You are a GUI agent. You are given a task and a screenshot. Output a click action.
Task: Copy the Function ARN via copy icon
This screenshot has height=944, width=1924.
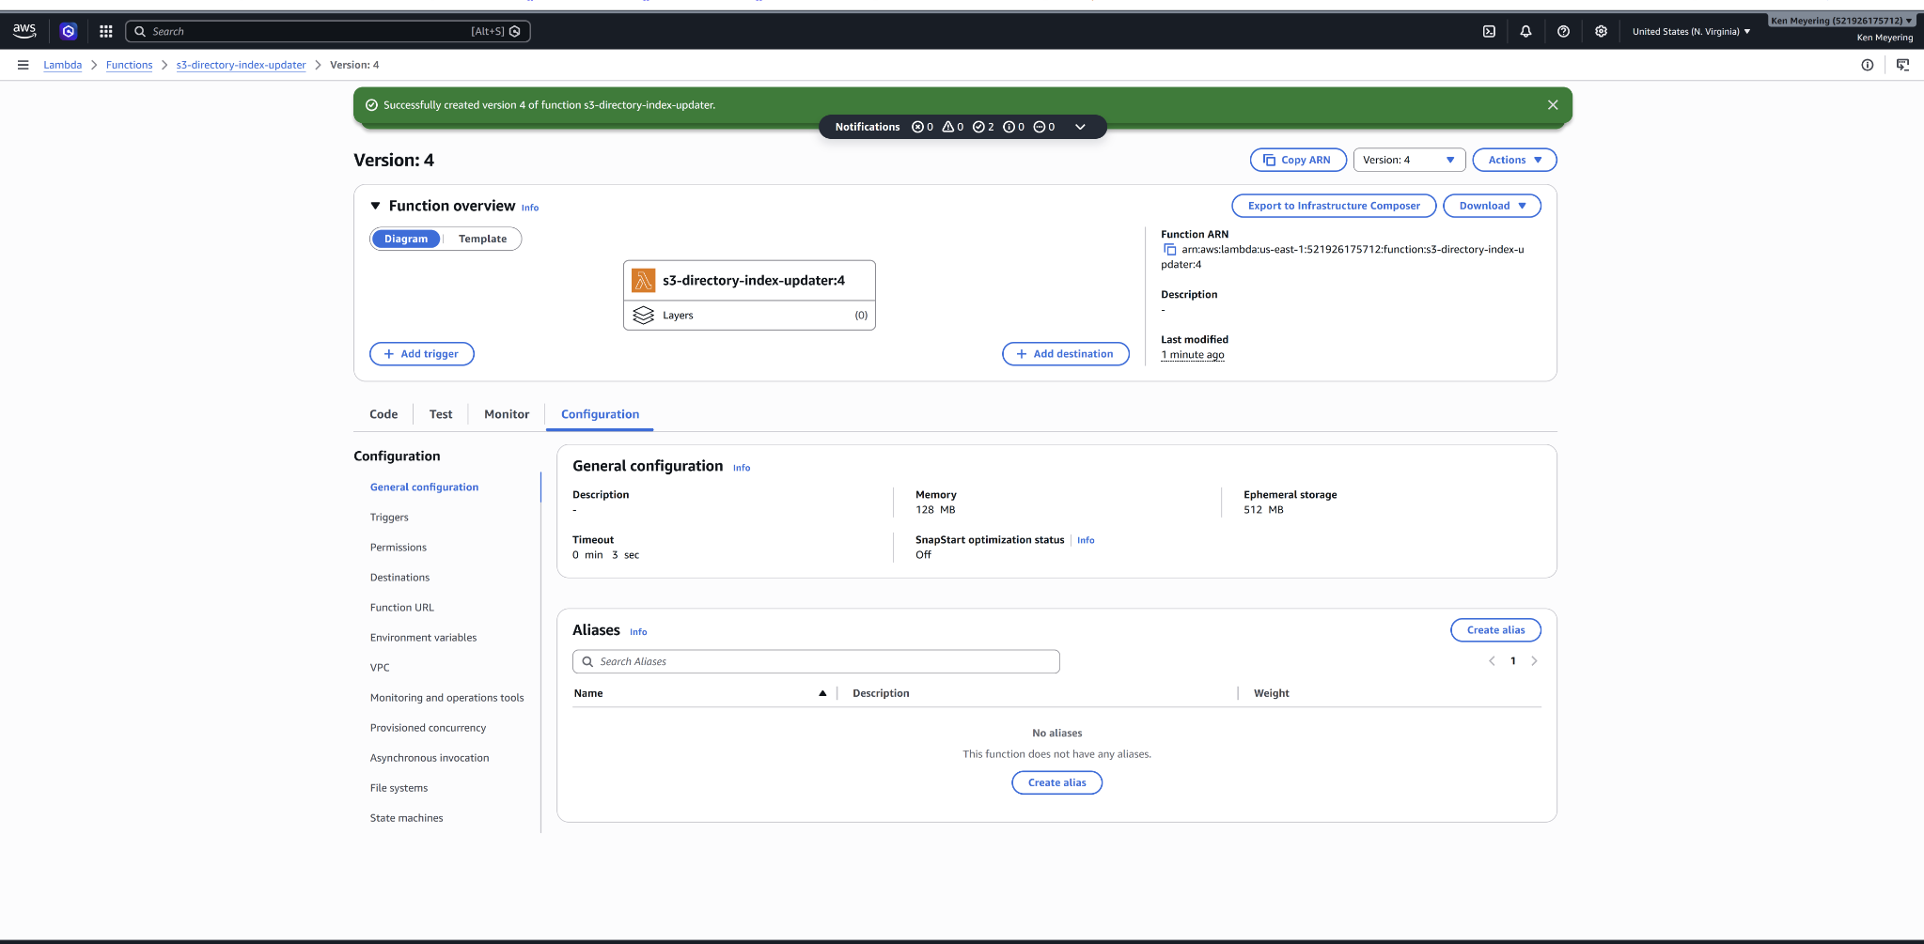tap(1170, 250)
